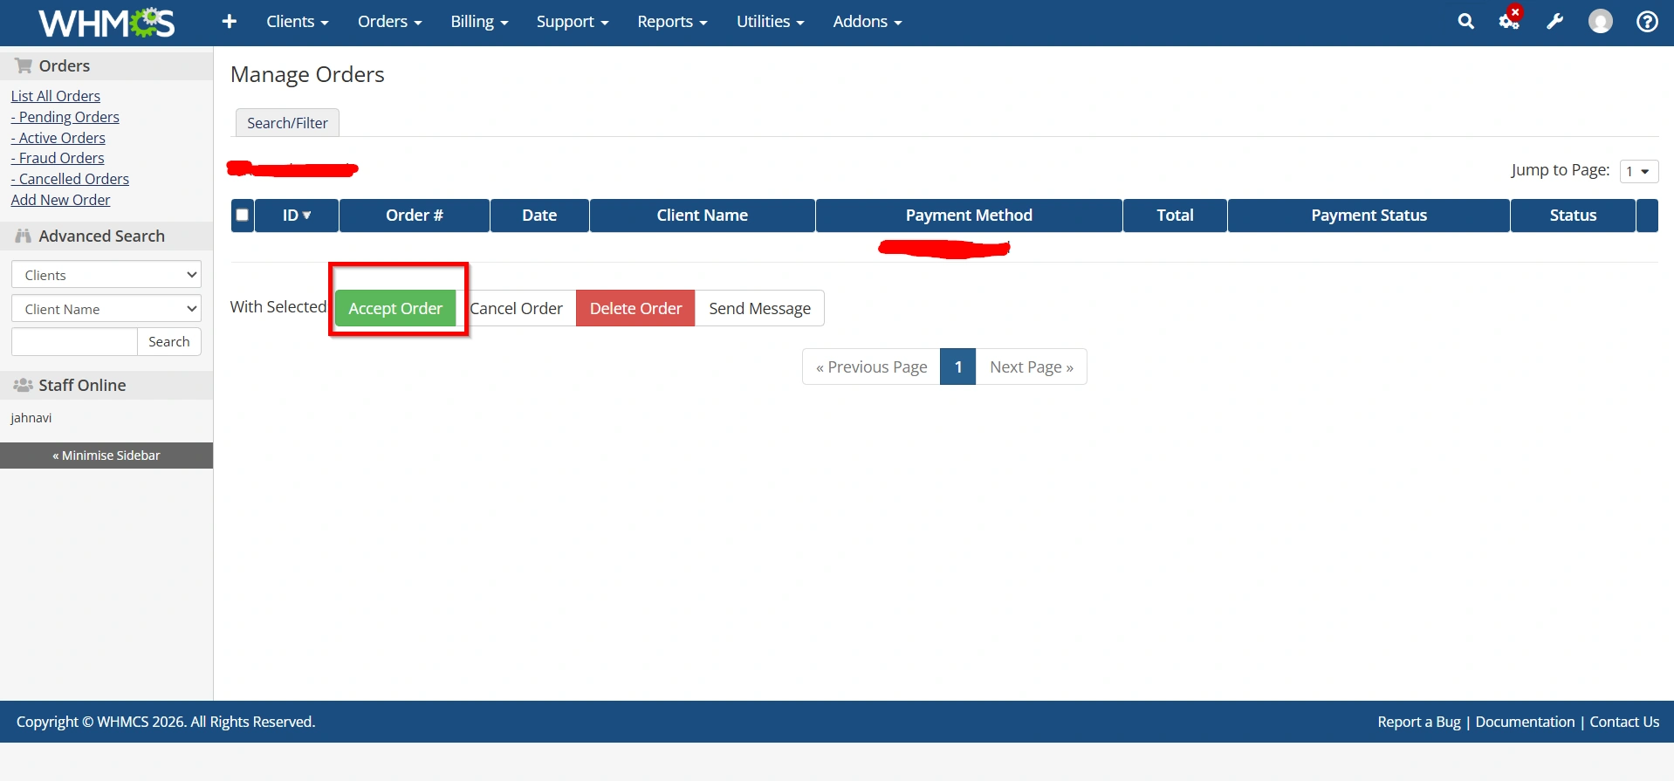
Task: Open the Reports menu
Action: 672,22
